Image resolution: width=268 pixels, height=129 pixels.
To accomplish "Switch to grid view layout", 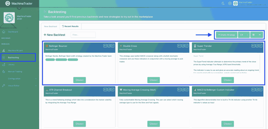I will (253, 35).
